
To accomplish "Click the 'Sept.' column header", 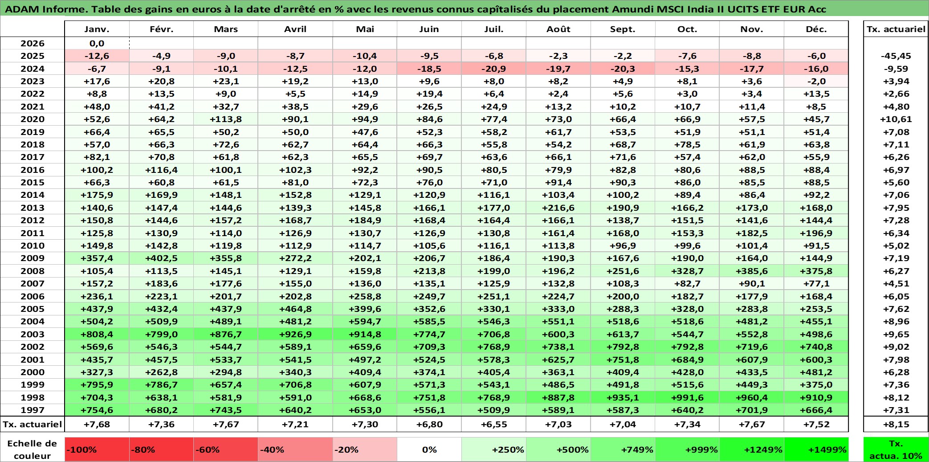I will coord(623,29).
